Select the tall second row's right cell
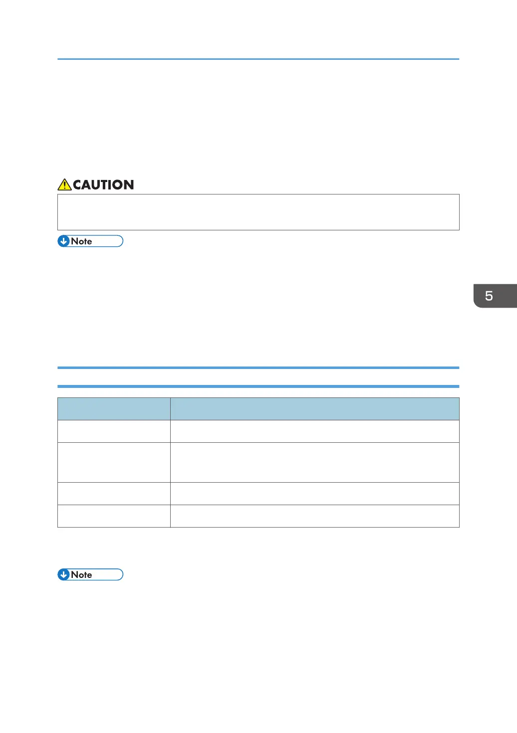517x733 pixels. 315,462
